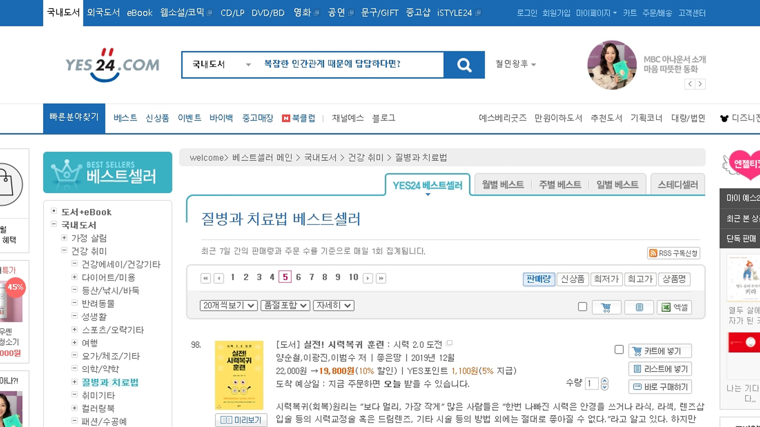760x427 pixels.
Task: Export list with 엑셀 Excel button
Action: [x=674, y=307]
